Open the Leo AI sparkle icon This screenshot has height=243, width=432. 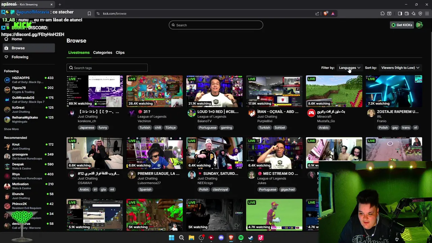413,13
